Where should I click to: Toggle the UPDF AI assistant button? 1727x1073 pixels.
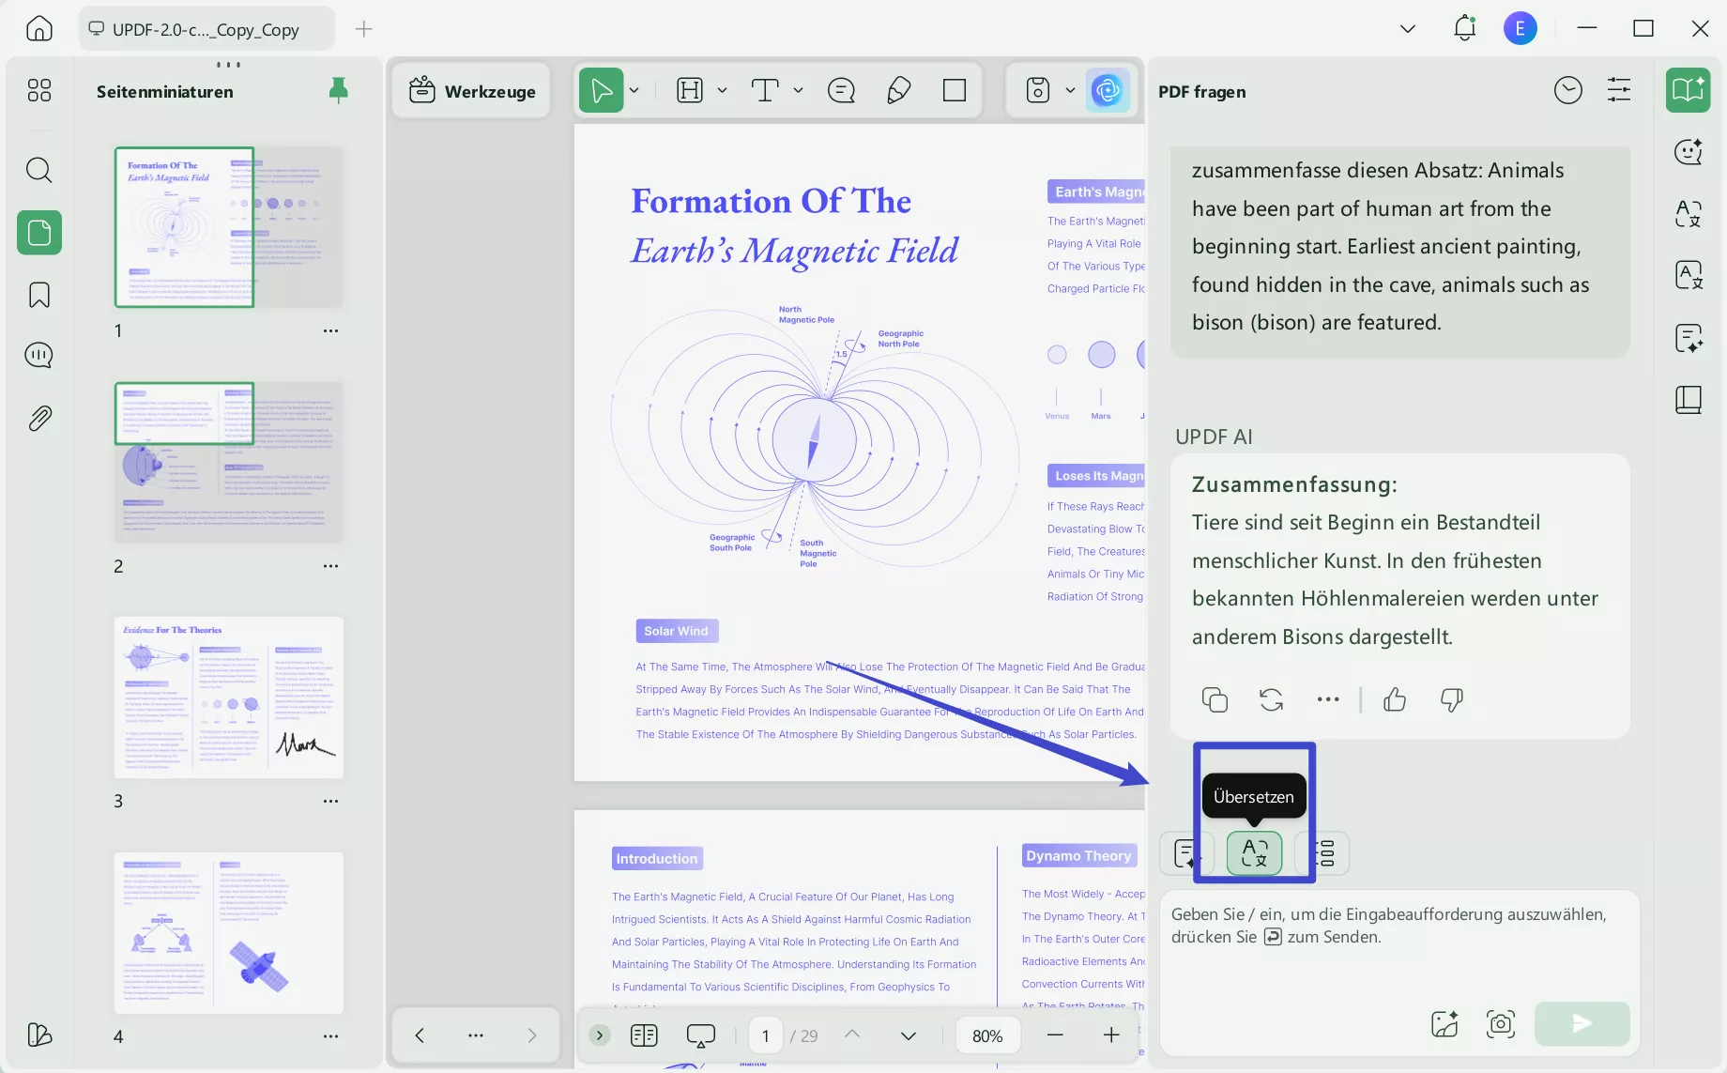click(x=1108, y=90)
